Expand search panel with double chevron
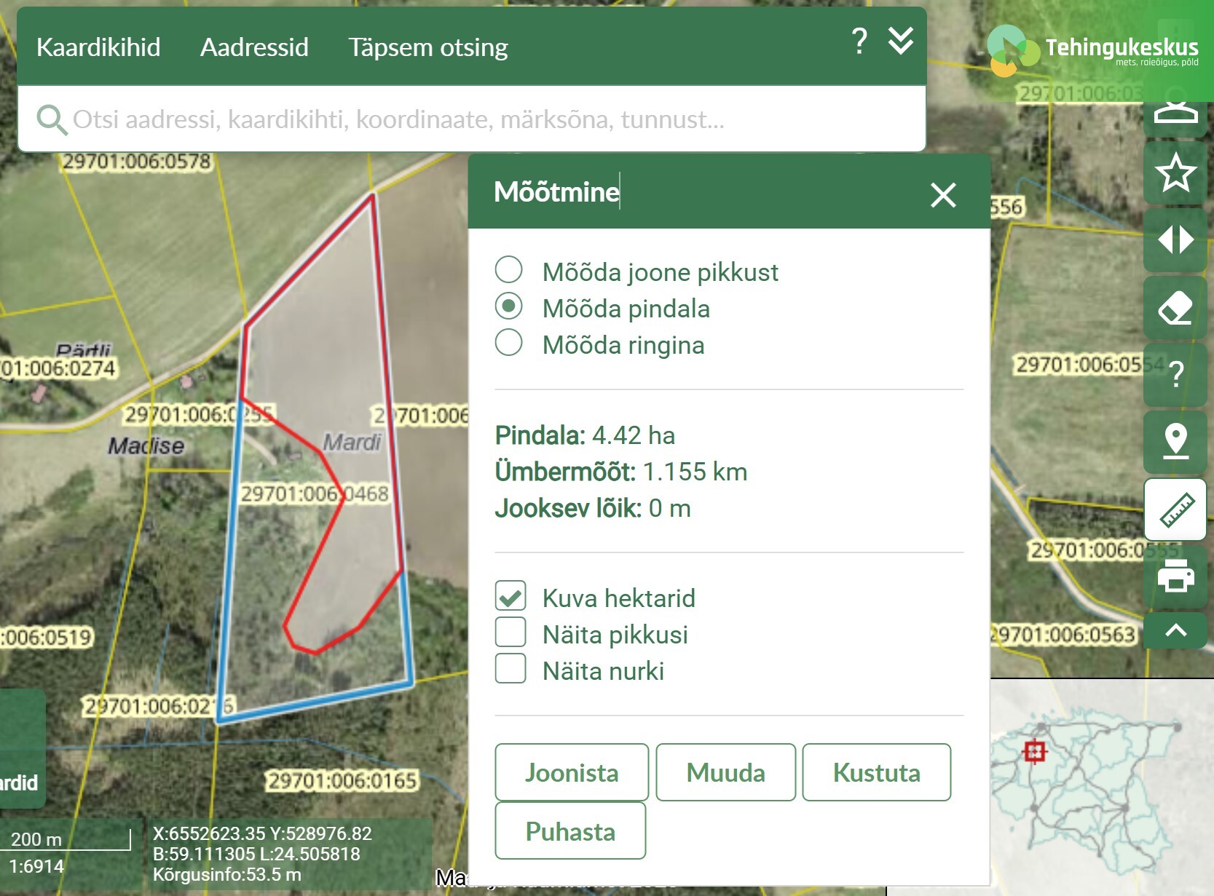The height and width of the screenshot is (896, 1214). (x=901, y=41)
